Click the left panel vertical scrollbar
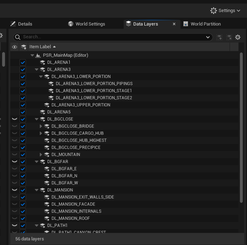The height and width of the screenshot is (245, 247). pos(4,60)
